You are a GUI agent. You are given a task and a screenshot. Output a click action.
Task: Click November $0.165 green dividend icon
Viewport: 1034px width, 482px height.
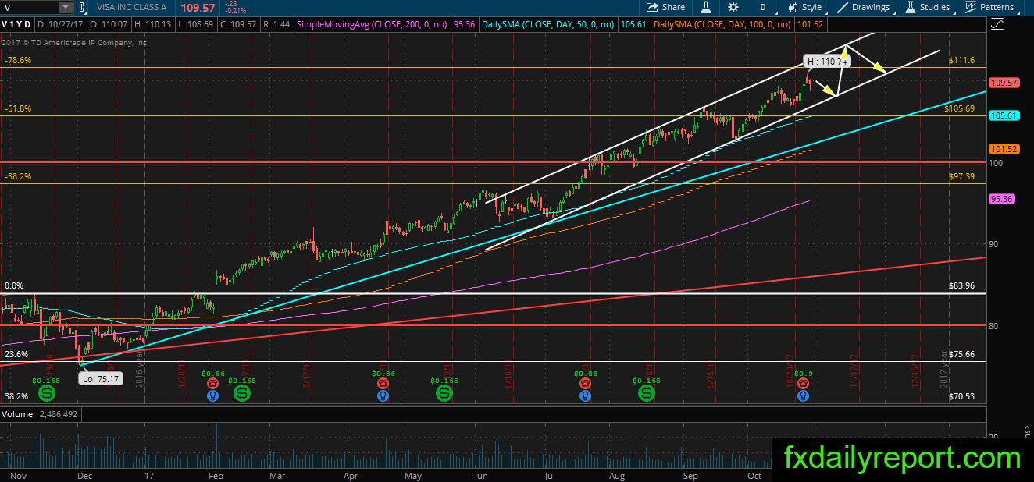[48, 395]
